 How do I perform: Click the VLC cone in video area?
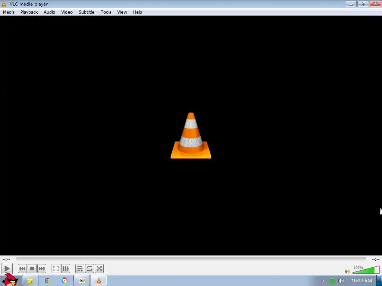[191, 136]
